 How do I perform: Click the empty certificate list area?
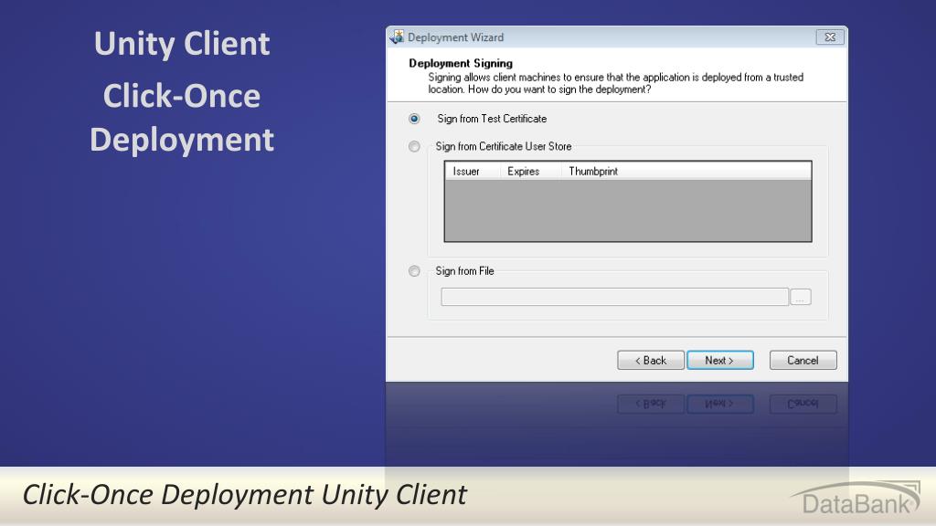[628, 211]
